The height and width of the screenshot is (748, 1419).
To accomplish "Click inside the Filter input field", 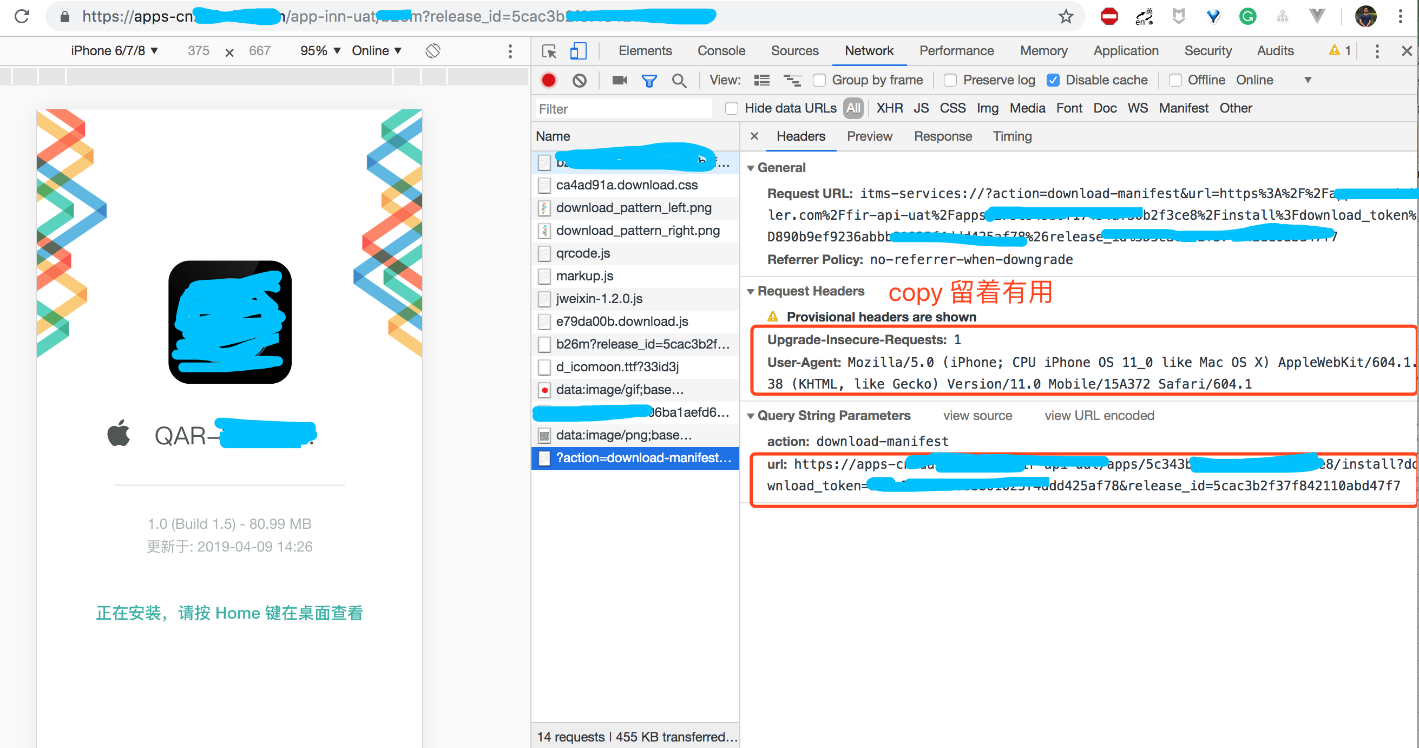I will 623,108.
